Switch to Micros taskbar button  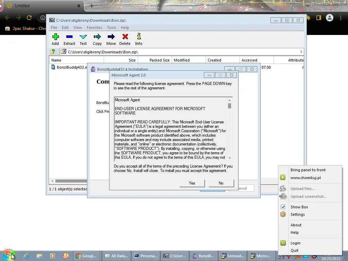click(x=262, y=256)
